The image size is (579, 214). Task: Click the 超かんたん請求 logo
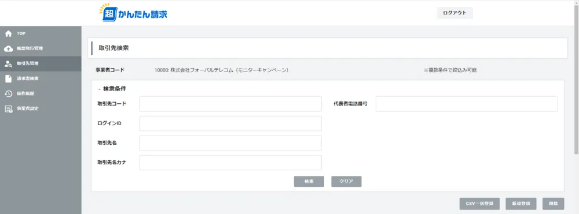133,13
